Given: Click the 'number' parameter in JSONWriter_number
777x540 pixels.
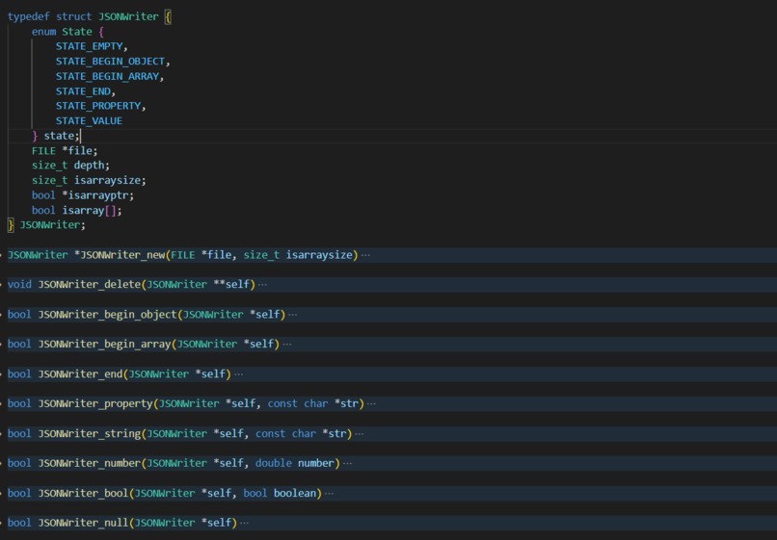Looking at the screenshot, I should pyautogui.click(x=316, y=463).
